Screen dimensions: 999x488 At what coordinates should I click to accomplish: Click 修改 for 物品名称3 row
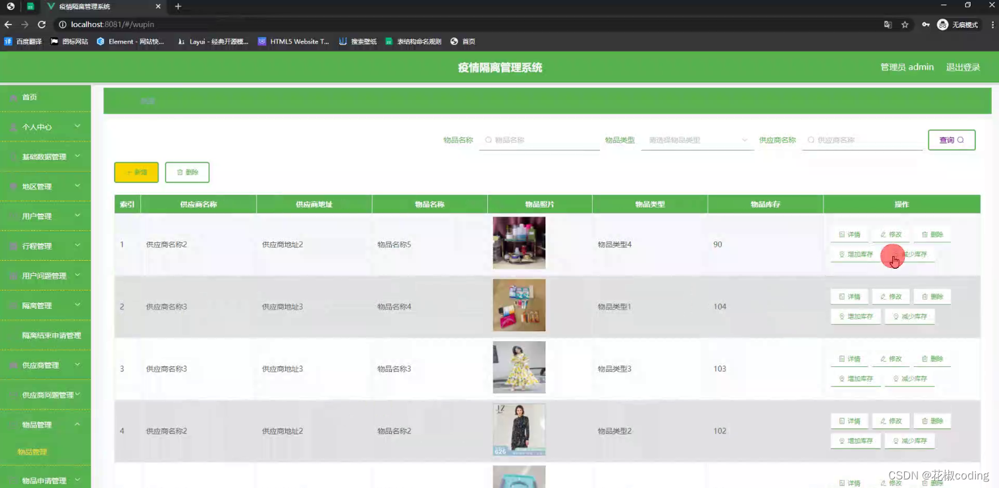pos(891,359)
